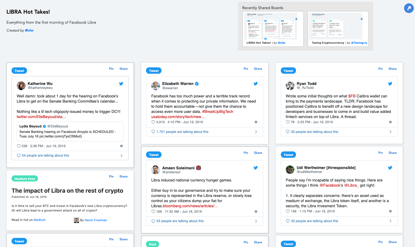Share the Ryan Todd tweet card
Viewport: 415px width, 247px height.
[393, 69]
